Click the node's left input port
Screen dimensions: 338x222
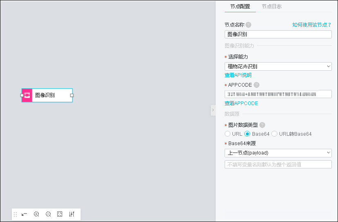pyautogui.click(x=22, y=95)
